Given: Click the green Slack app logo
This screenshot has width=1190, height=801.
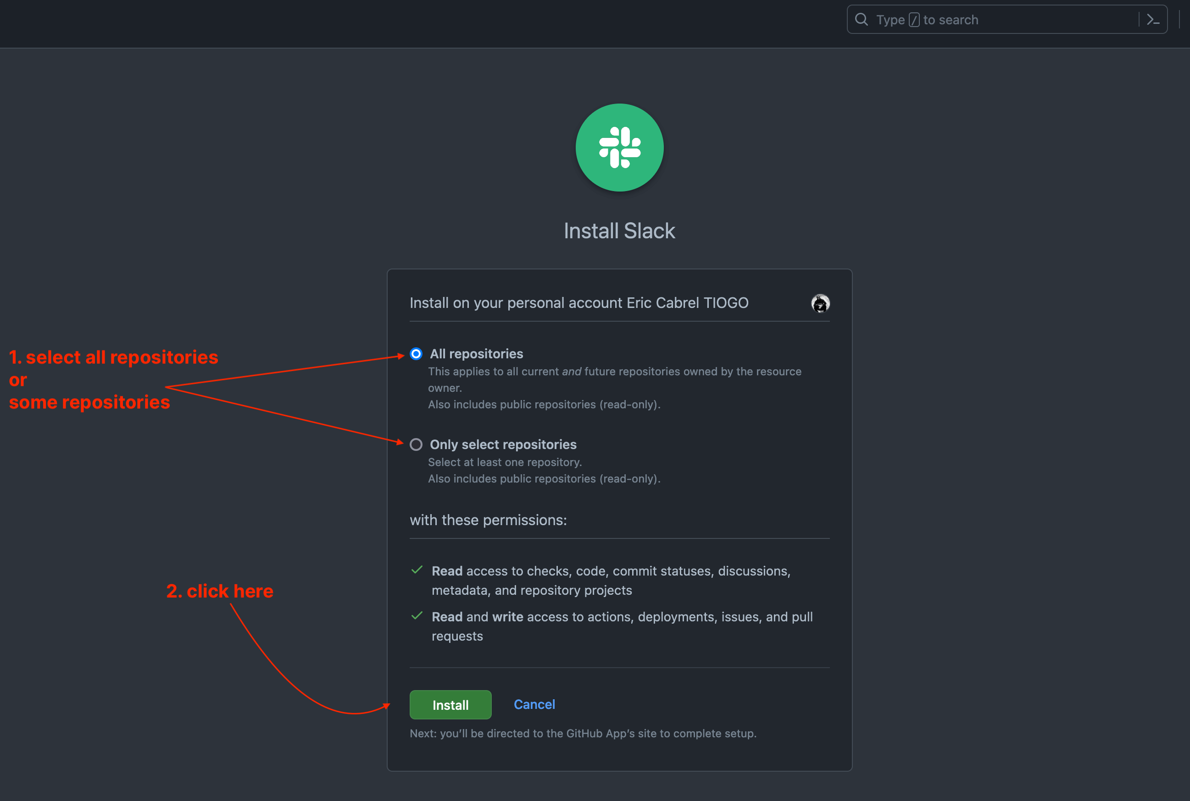Looking at the screenshot, I should [619, 148].
